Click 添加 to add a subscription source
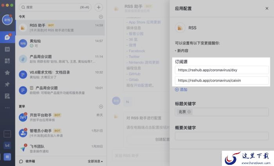The height and width of the screenshot is (166, 274). [x=181, y=89]
